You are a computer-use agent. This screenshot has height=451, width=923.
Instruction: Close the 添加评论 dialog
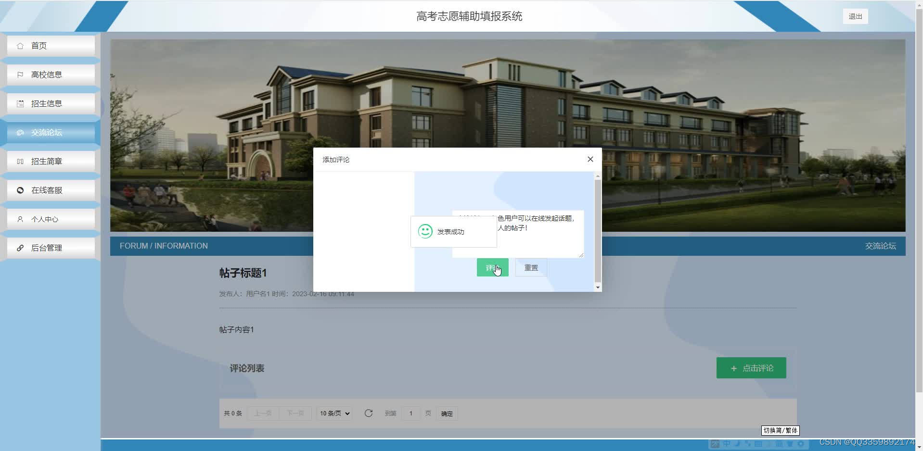tap(590, 159)
